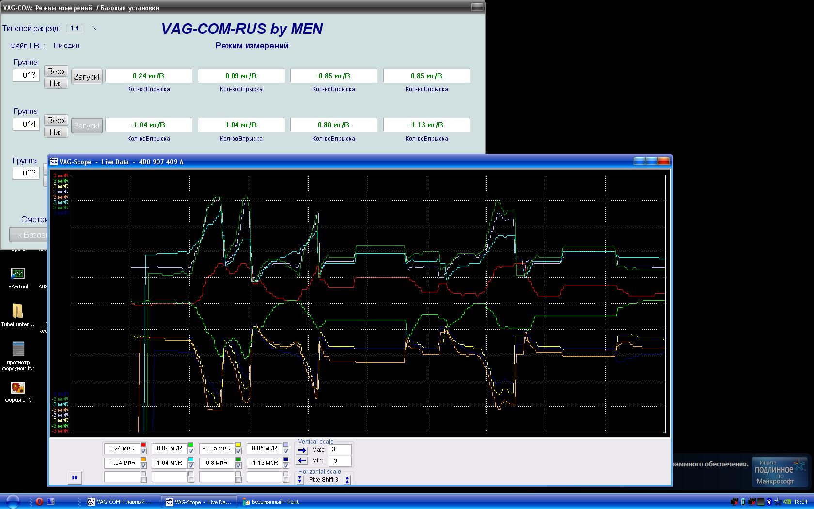814x509 pixels.
Task: Uncheck the navy -1.13 мг/R trace checkbox
Action: (x=286, y=465)
